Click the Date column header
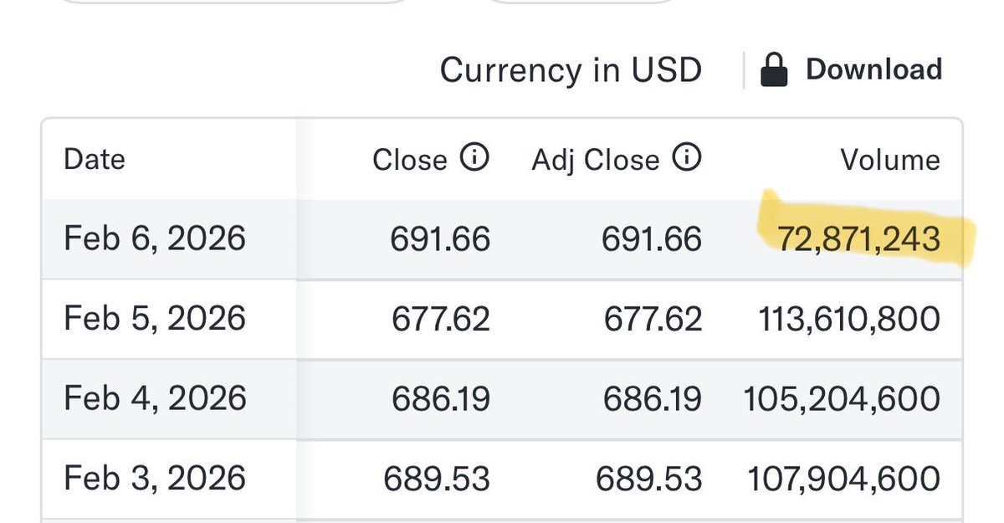This screenshot has height=523, width=1004. tap(95, 159)
